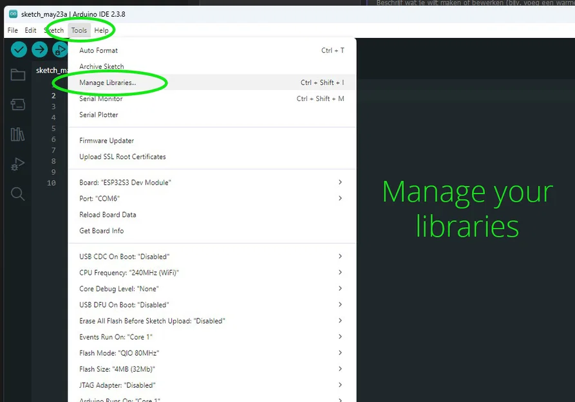575x402 pixels.
Task: Launch Firmware Updater
Action: tap(212, 141)
